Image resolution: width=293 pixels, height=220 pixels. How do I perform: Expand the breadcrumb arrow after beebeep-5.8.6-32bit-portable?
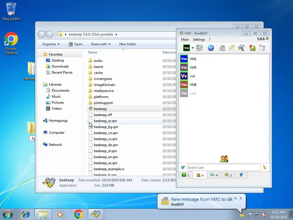[116, 34]
